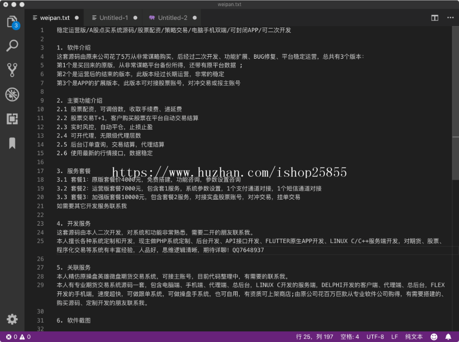Open the Bookmarks view
The image size is (459, 342).
point(12,143)
